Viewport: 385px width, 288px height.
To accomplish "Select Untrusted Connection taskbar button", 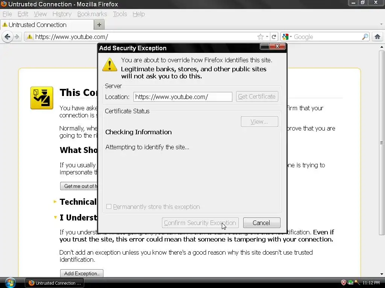I will (55, 283).
